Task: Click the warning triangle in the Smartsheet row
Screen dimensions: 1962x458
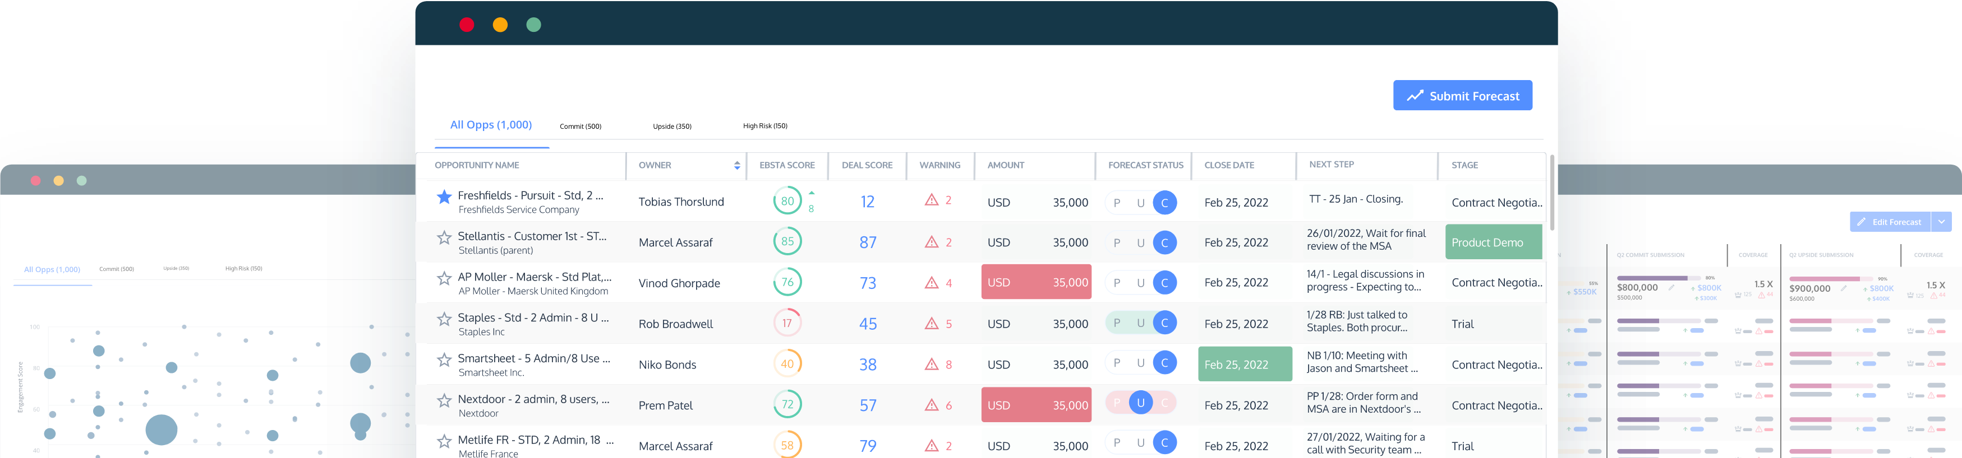Action: [931, 364]
